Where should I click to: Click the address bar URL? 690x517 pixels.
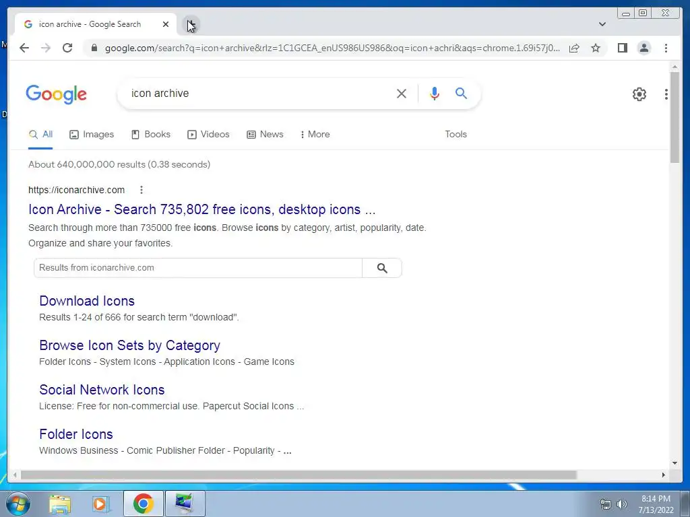[x=332, y=48]
